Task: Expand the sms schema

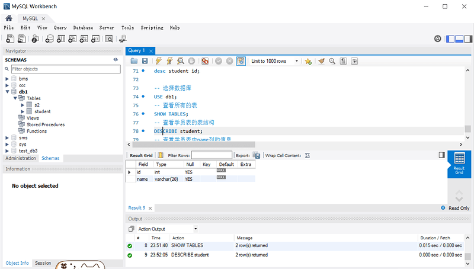Action: pos(7,138)
